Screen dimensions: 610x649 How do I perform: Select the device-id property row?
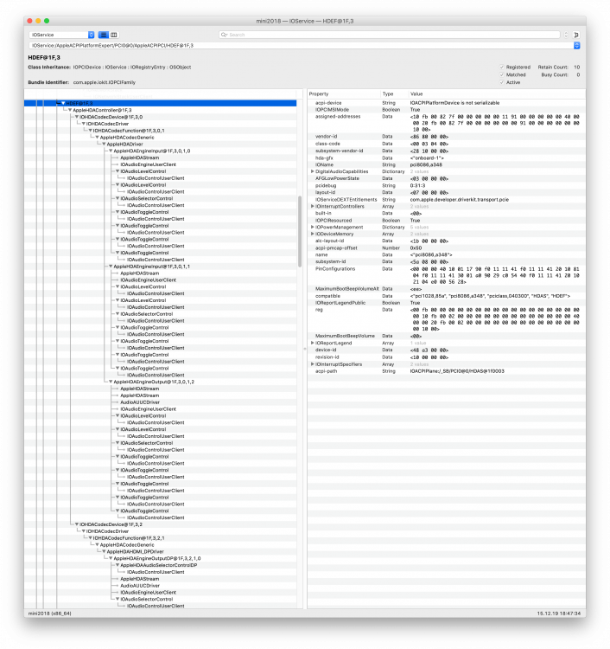tap(447, 350)
